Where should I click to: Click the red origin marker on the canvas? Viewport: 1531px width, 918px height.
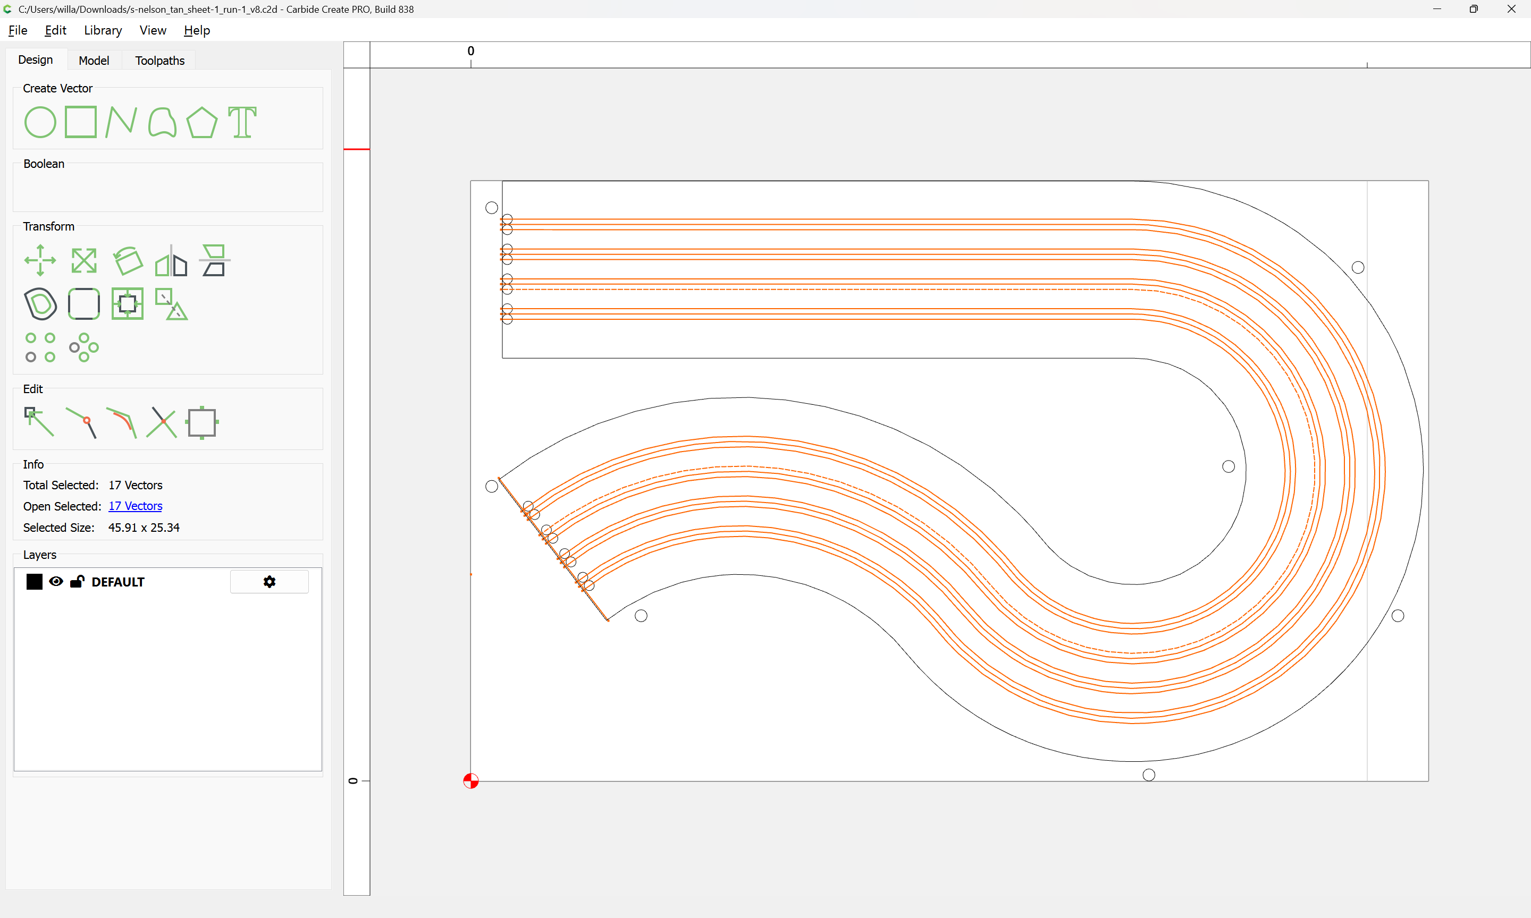click(471, 780)
